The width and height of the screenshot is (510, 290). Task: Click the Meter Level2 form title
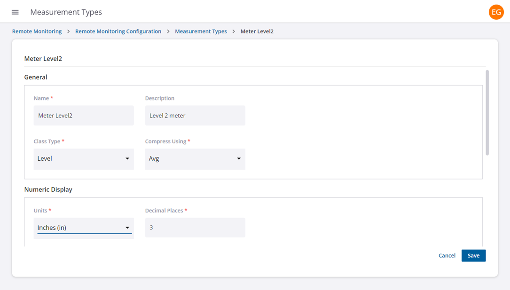coord(43,59)
